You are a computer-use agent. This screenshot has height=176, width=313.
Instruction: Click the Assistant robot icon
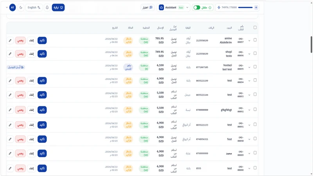(x=161, y=7)
